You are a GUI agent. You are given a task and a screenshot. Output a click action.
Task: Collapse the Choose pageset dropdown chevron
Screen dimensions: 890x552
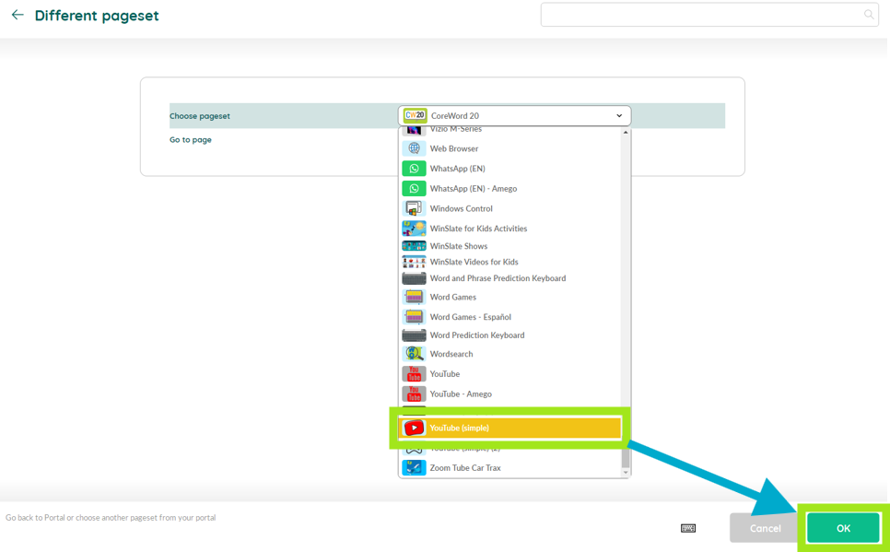point(619,116)
